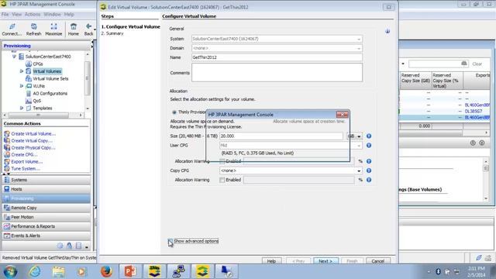The image size is (496, 279).
Task: Enable Copy CPG allocation warning checkbox
Action: click(x=222, y=180)
